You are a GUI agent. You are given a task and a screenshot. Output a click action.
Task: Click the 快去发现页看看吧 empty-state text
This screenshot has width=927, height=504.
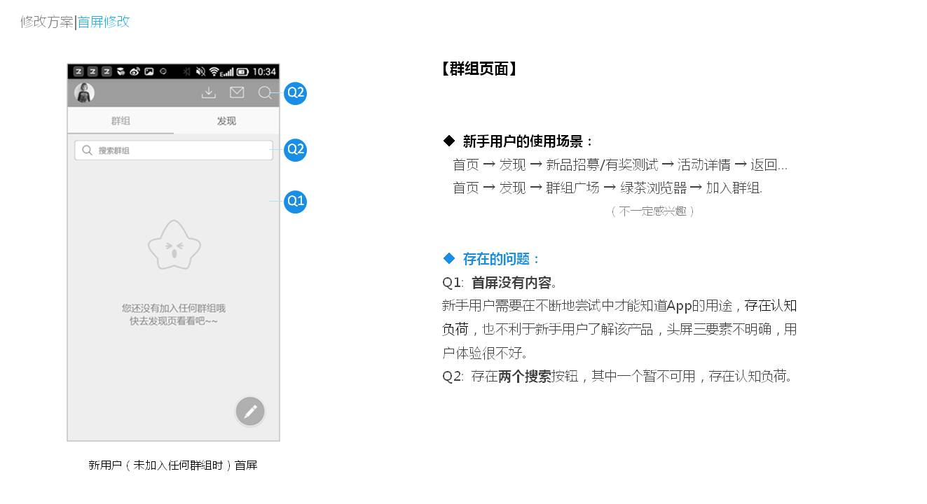[x=174, y=321]
